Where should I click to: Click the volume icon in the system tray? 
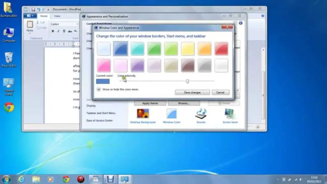[x=301, y=180]
